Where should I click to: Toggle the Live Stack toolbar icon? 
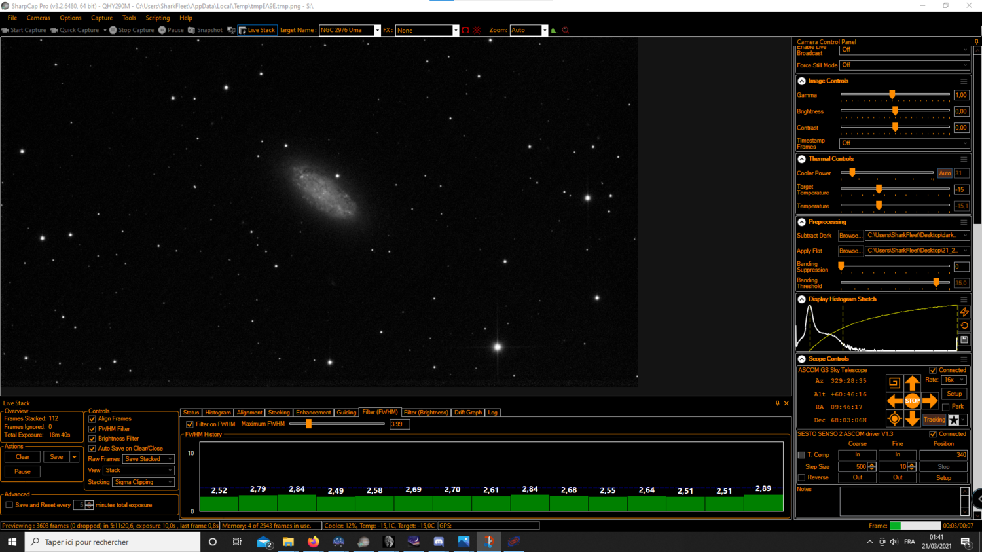pos(257,30)
